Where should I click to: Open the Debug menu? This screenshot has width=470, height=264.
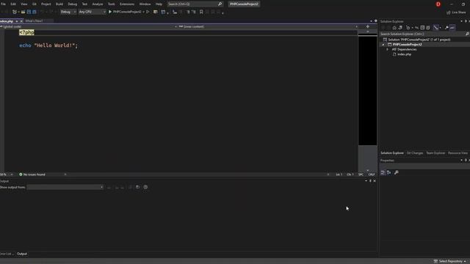(72, 4)
